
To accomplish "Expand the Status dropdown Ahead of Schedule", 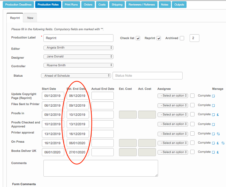I will click(76, 75).
